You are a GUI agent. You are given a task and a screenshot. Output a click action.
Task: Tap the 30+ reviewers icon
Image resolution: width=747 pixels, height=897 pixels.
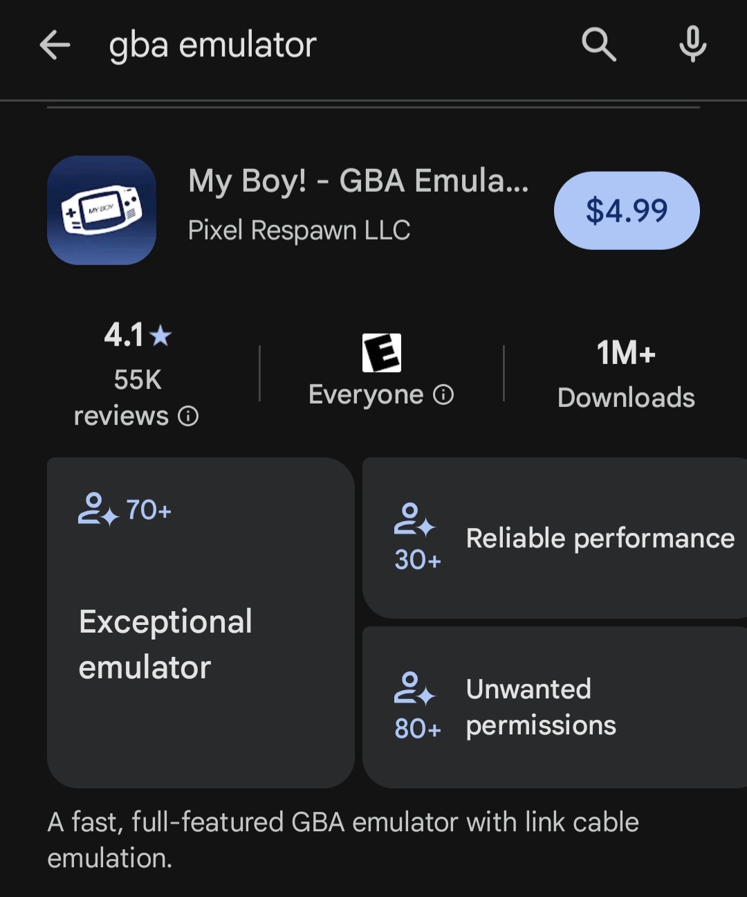[x=414, y=520]
